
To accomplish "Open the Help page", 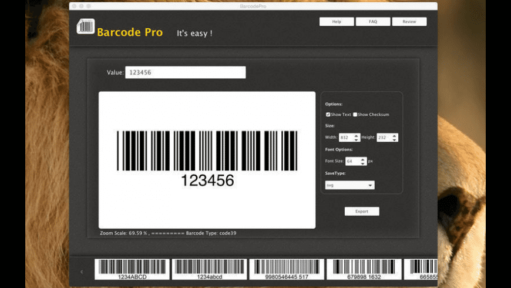I will pos(337,22).
